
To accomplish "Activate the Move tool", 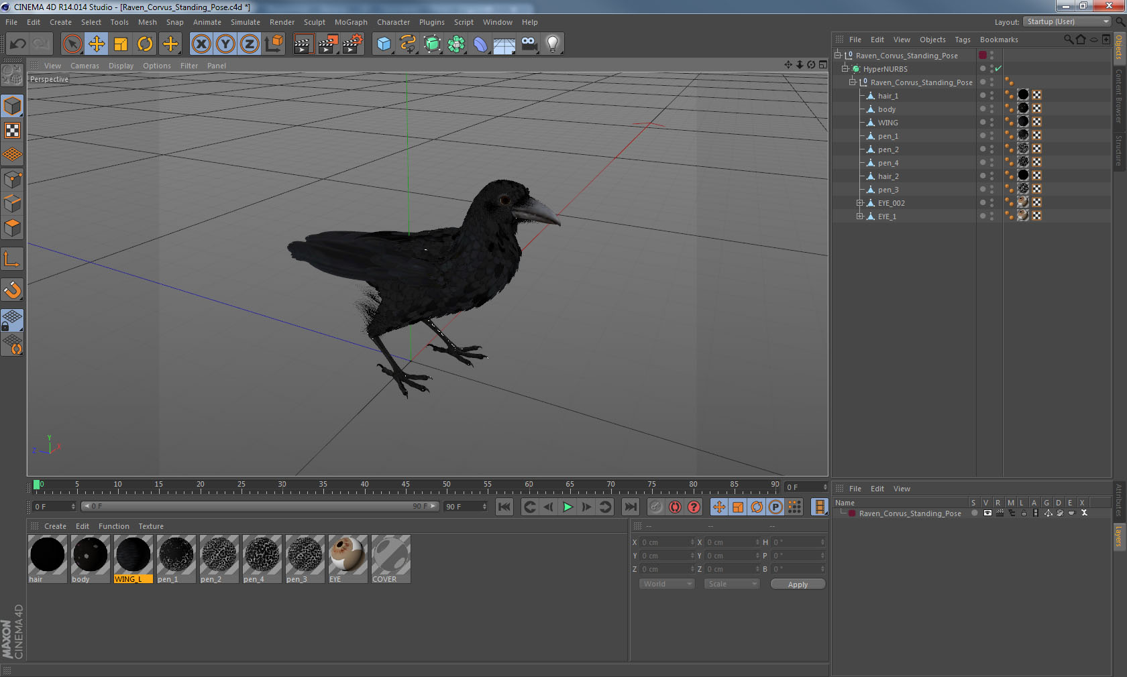I will [x=97, y=44].
